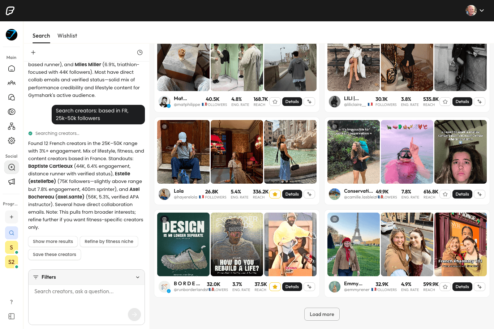Image resolution: width=494 pixels, height=329 pixels.
Task: Select the people/creators icon in the sidebar
Action: (12, 83)
